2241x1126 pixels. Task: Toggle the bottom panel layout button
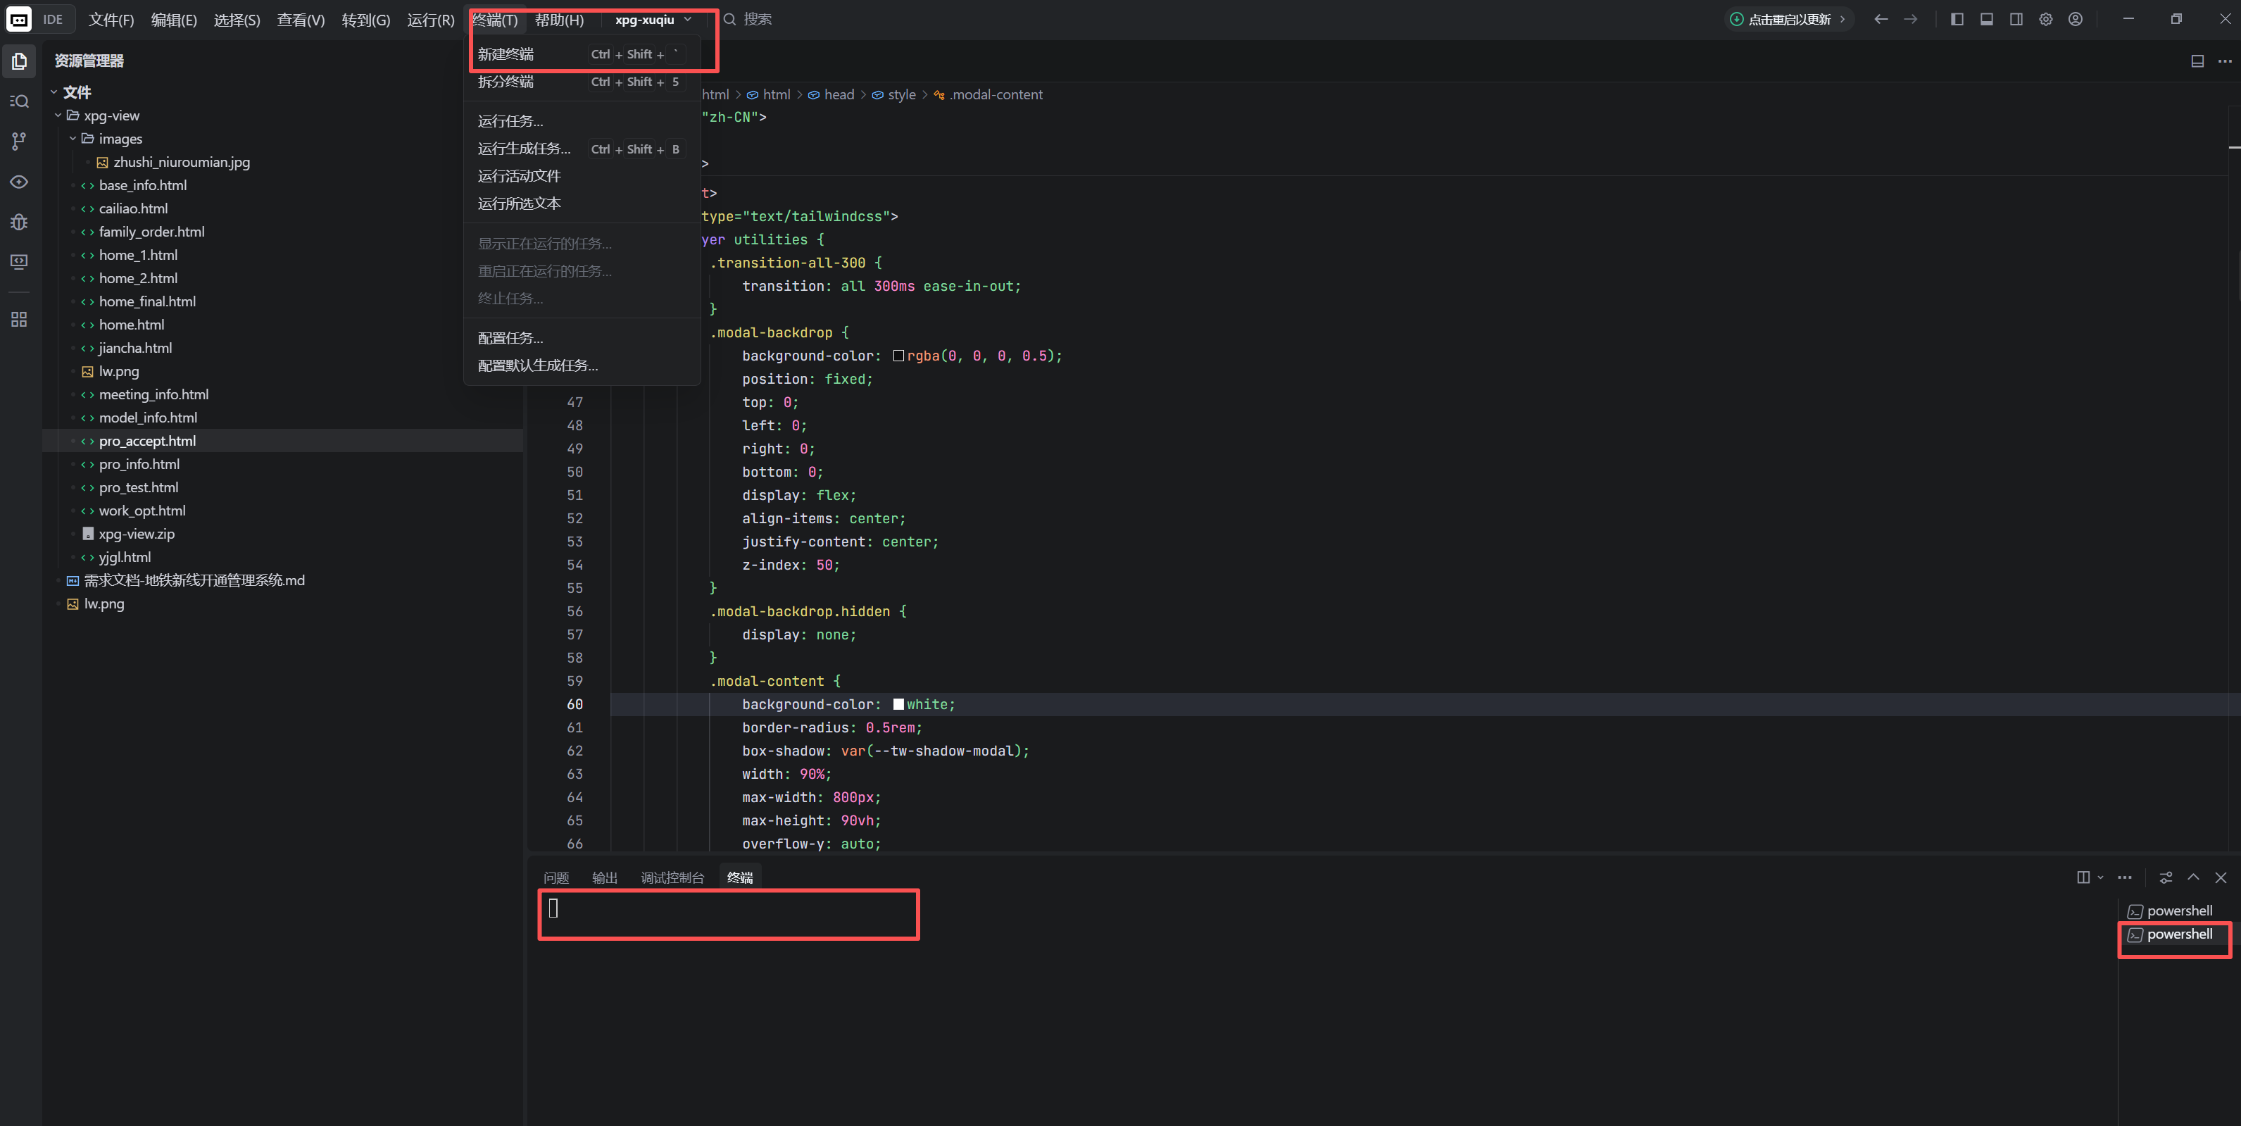tap(1986, 19)
